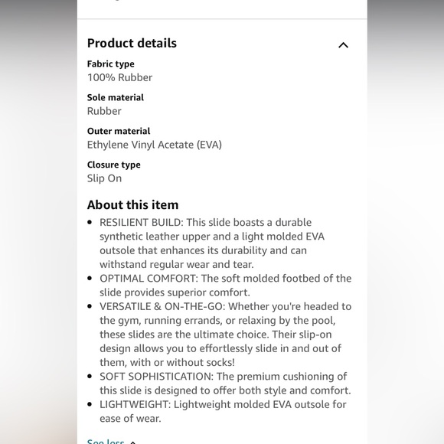Image resolution: width=444 pixels, height=444 pixels.
Task: Click the bullet dot before LIGHTWEIGHT
Action: 90,404
